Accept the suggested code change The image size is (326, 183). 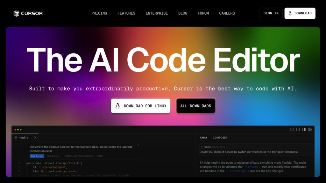click(x=37, y=156)
